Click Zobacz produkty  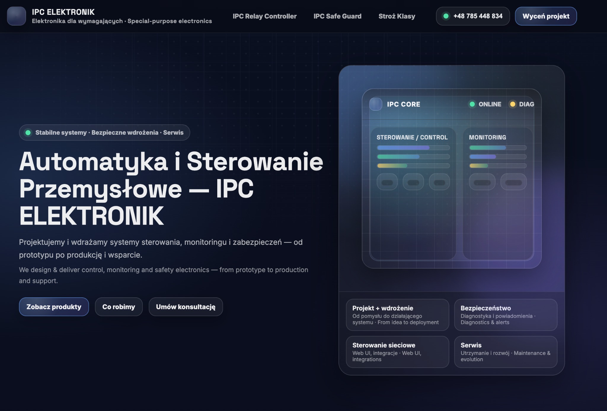(54, 307)
